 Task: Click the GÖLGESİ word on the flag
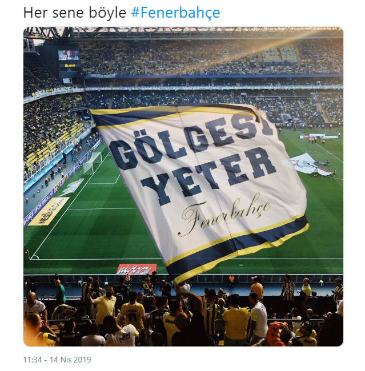pos(191,143)
